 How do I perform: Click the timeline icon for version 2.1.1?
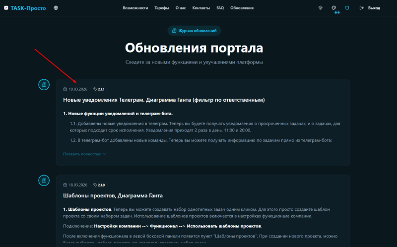click(44, 85)
